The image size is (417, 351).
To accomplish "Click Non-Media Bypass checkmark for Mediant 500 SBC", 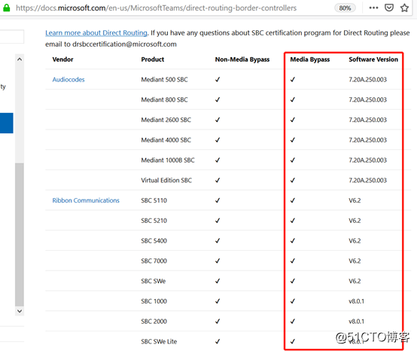I will click(218, 80).
